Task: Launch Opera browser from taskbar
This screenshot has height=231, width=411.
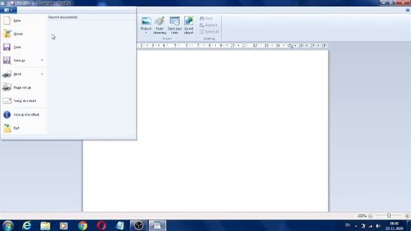Action: tap(101, 225)
